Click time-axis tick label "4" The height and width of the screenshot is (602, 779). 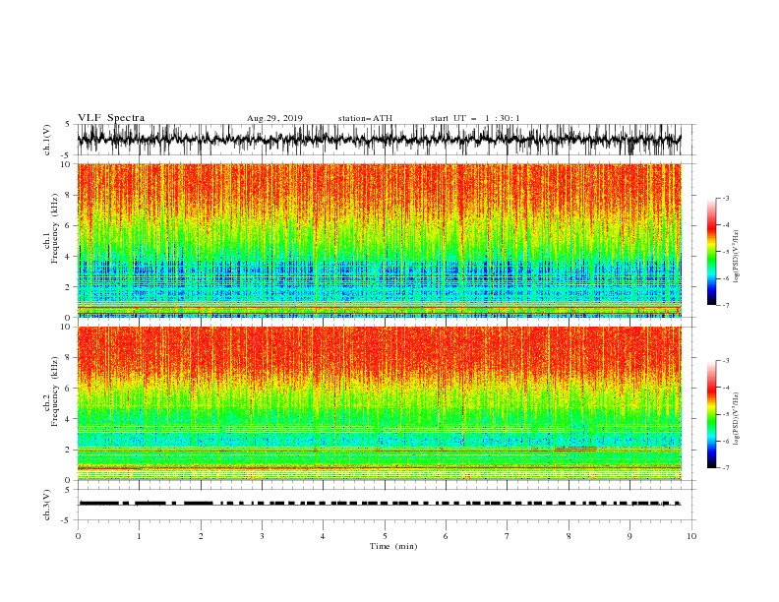[x=323, y=536]
